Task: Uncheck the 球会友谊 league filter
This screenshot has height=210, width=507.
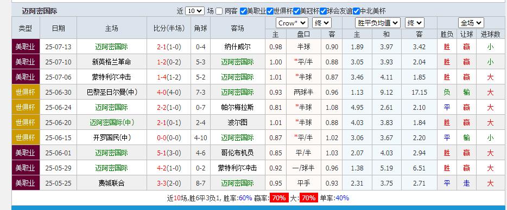Action: point(324,11)
